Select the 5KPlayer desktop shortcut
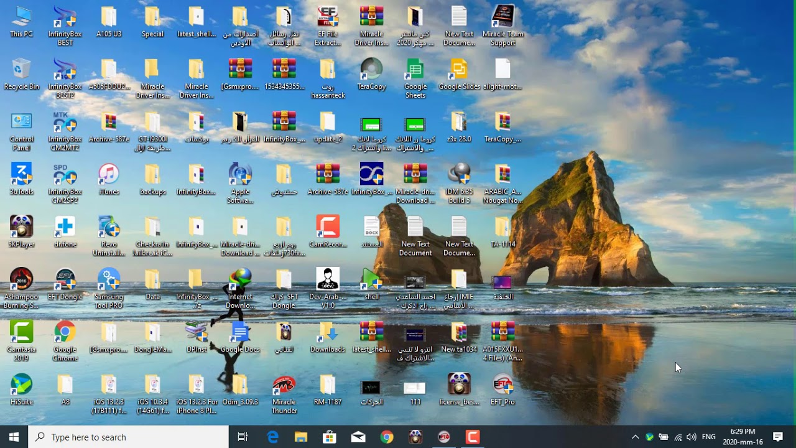This screenshot has height=448, width=796. click(x=21, y=232)
